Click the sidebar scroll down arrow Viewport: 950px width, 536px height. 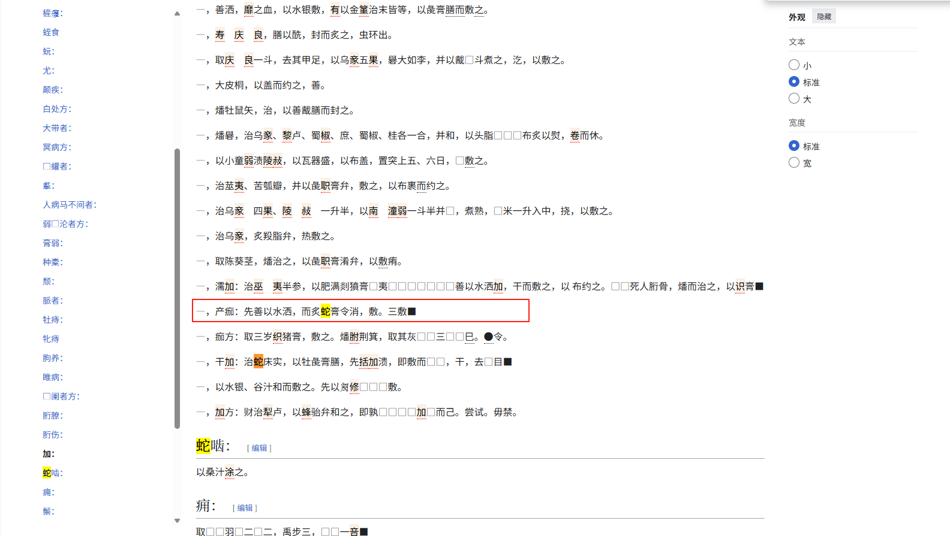click(177, 520)
